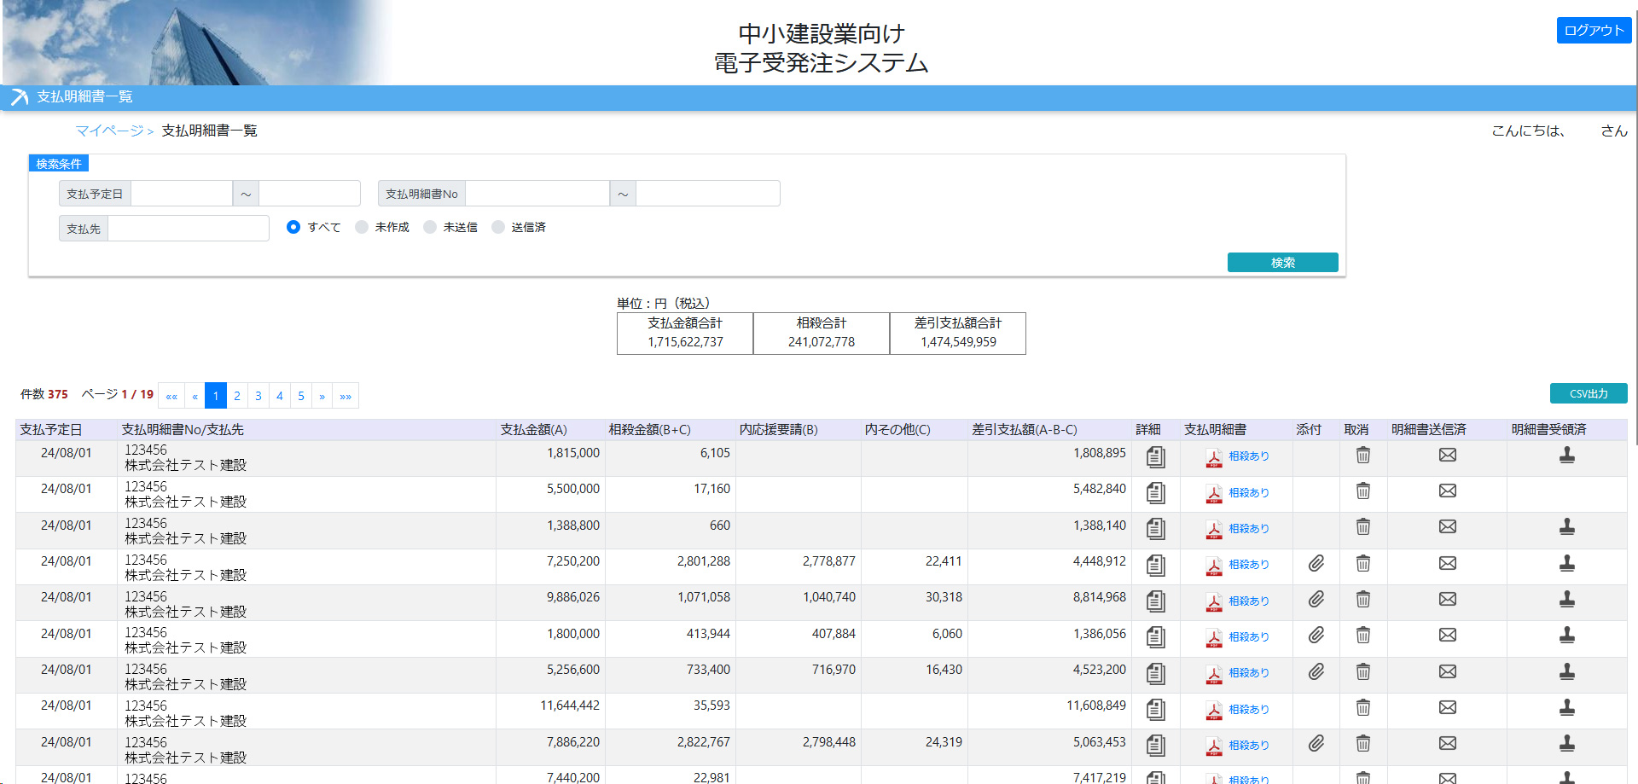Click envelope sent icon for row 7,886,220
Image resolution: width=1638 pixels, height=784 pixels.
pos(1448,743)
